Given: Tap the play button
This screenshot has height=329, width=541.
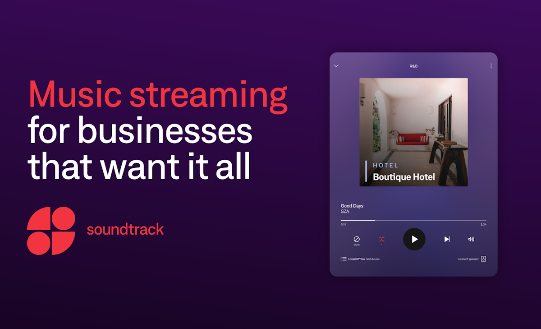Looking at the screenshot, I should click(414, 239).
